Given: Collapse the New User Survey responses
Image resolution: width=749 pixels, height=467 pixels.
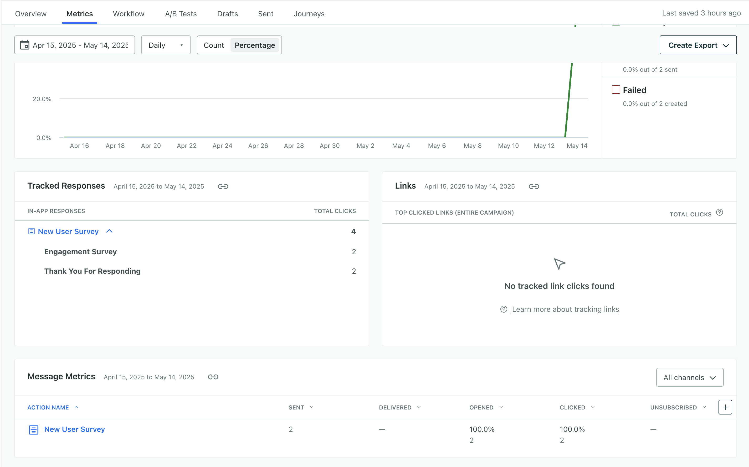Looking at the screenshot, I should tap(109, 231).
